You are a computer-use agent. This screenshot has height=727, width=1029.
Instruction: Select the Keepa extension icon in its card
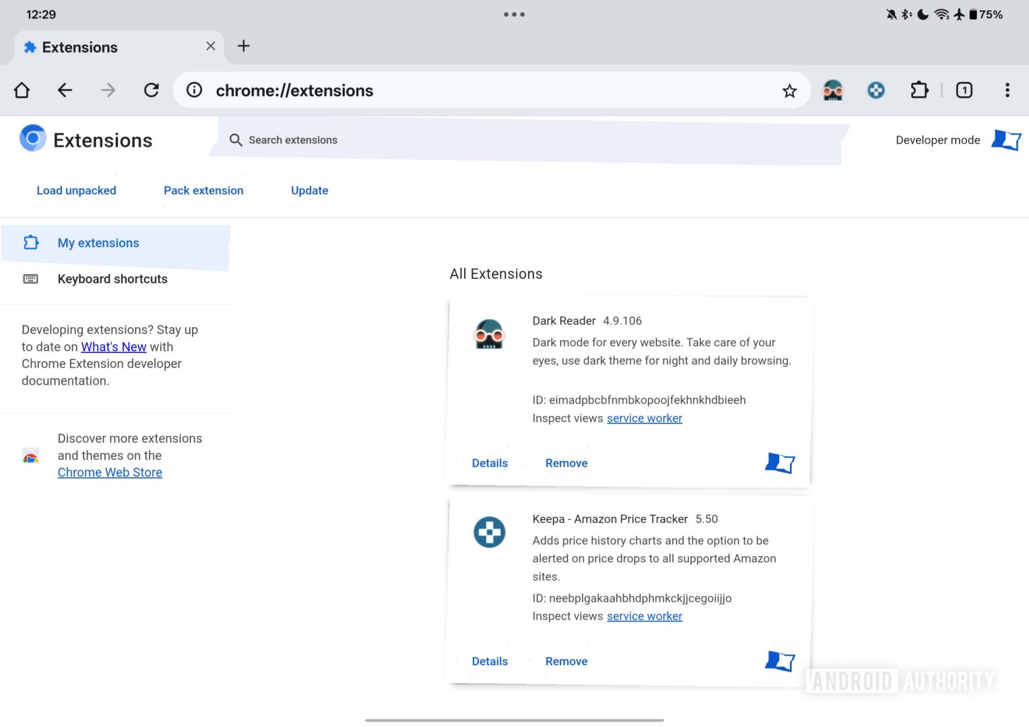tap(490, 532)
